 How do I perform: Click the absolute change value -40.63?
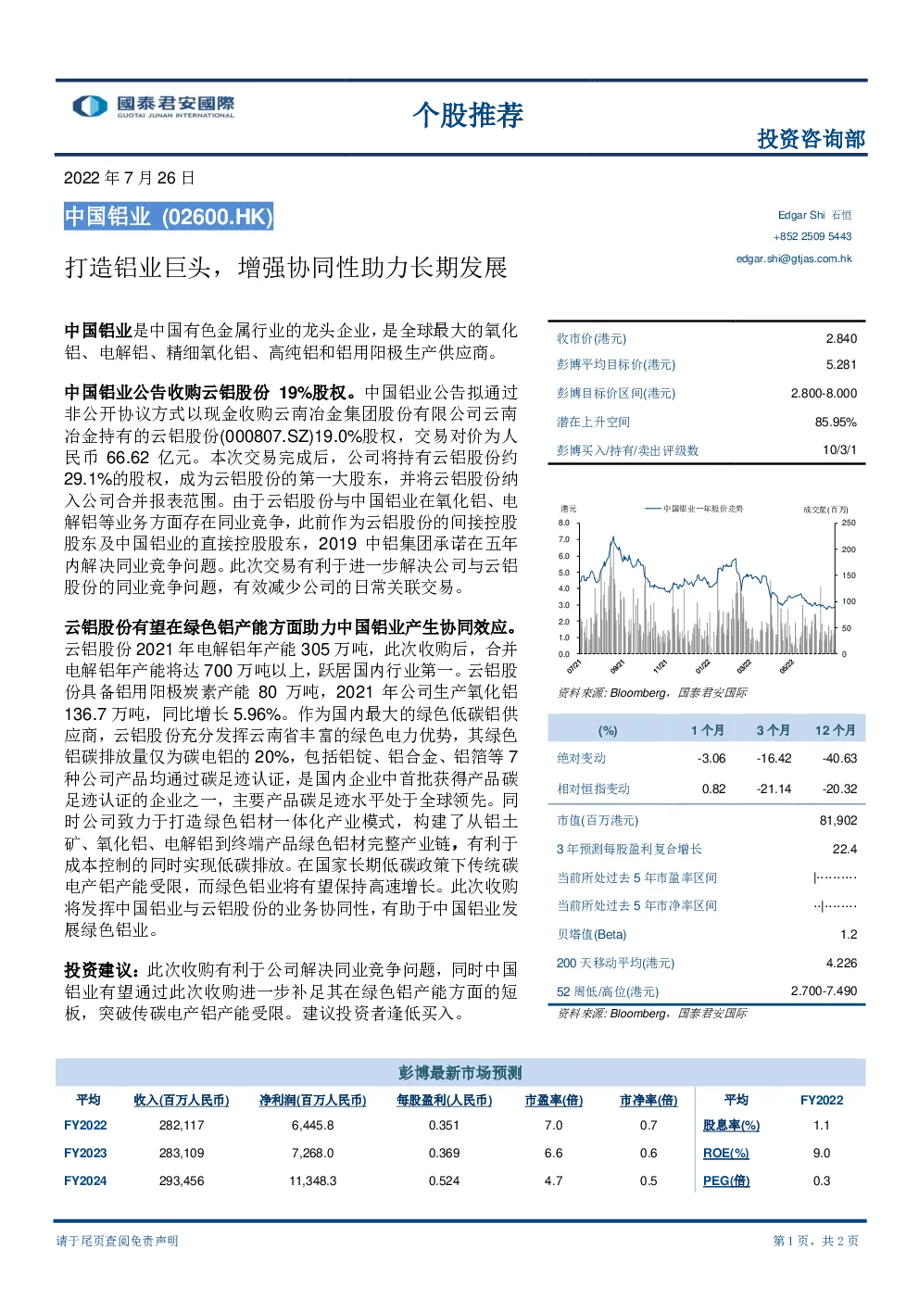pos(839,759)
